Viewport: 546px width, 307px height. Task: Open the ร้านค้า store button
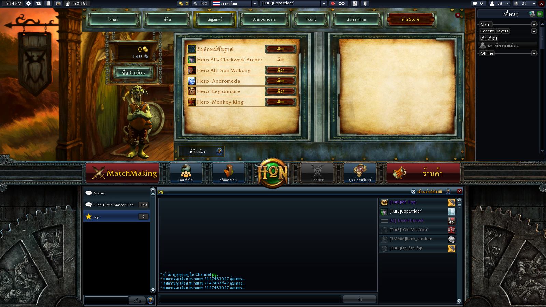[423, 173]
